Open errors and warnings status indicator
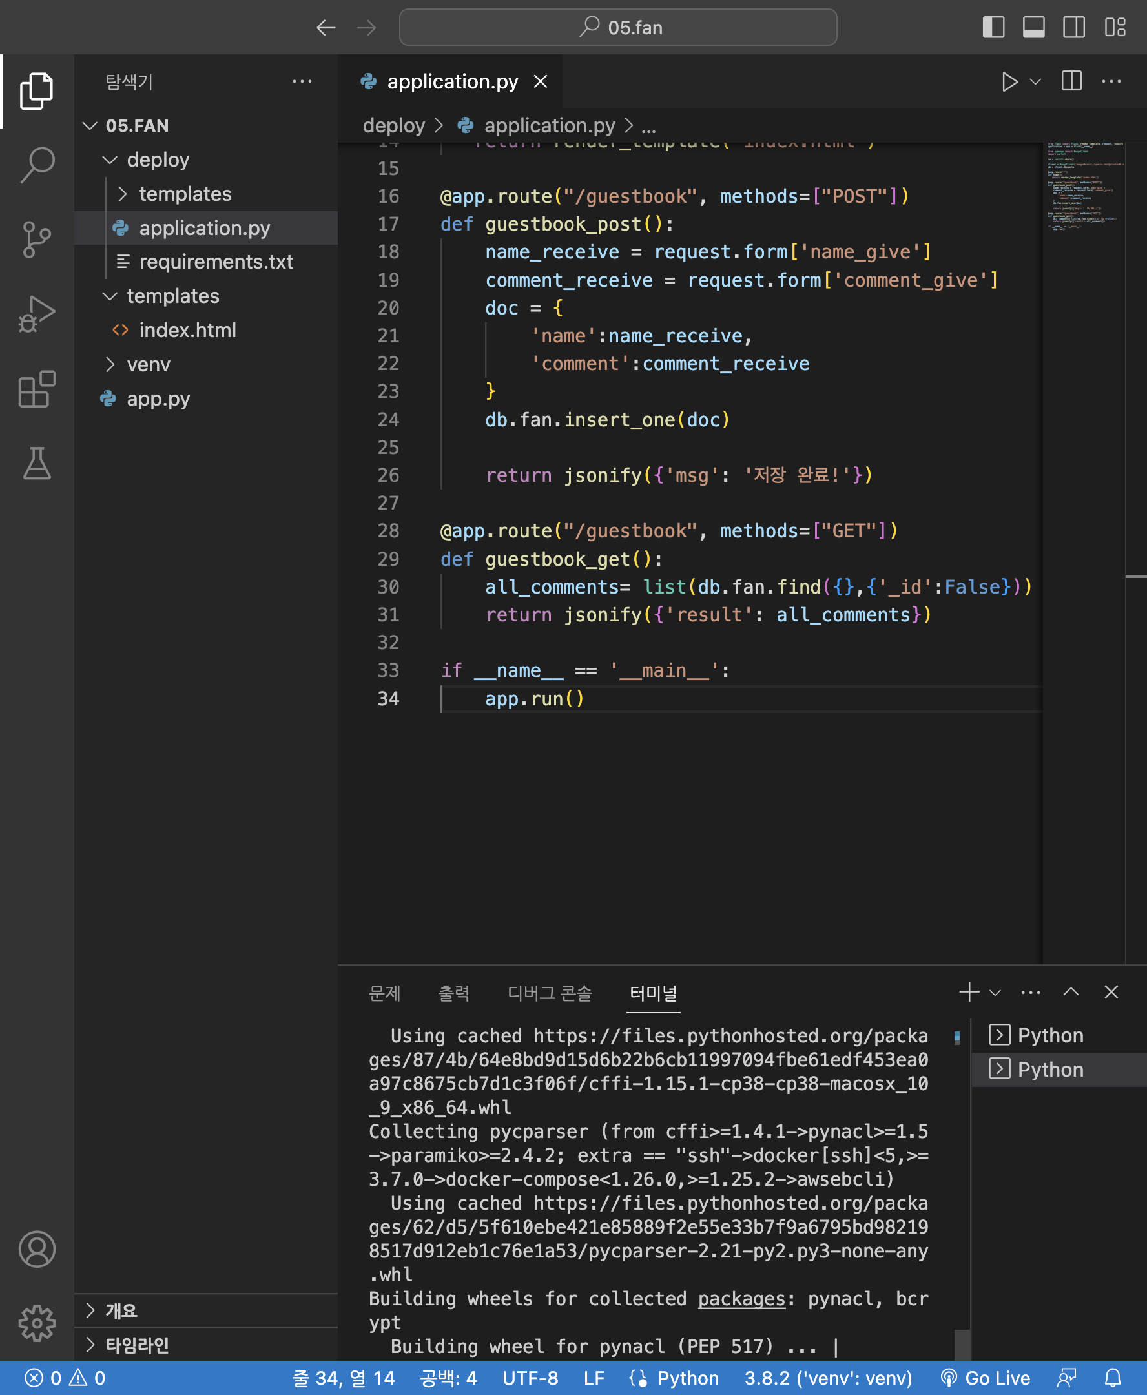Image resolution: width=1147 pixels, height=1395 pixels. coord(64,1378)
